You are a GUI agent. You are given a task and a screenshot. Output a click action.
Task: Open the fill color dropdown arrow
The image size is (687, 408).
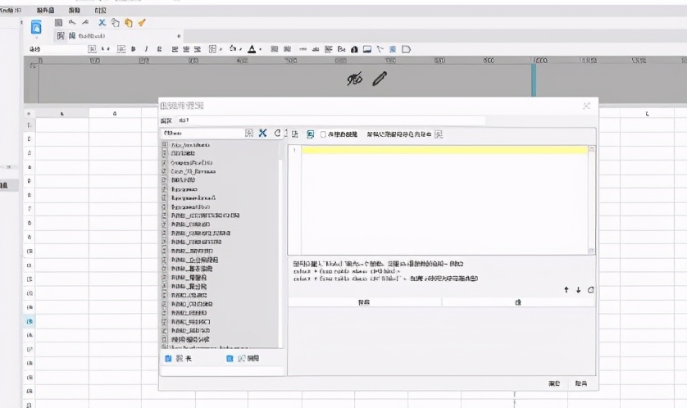241,49
